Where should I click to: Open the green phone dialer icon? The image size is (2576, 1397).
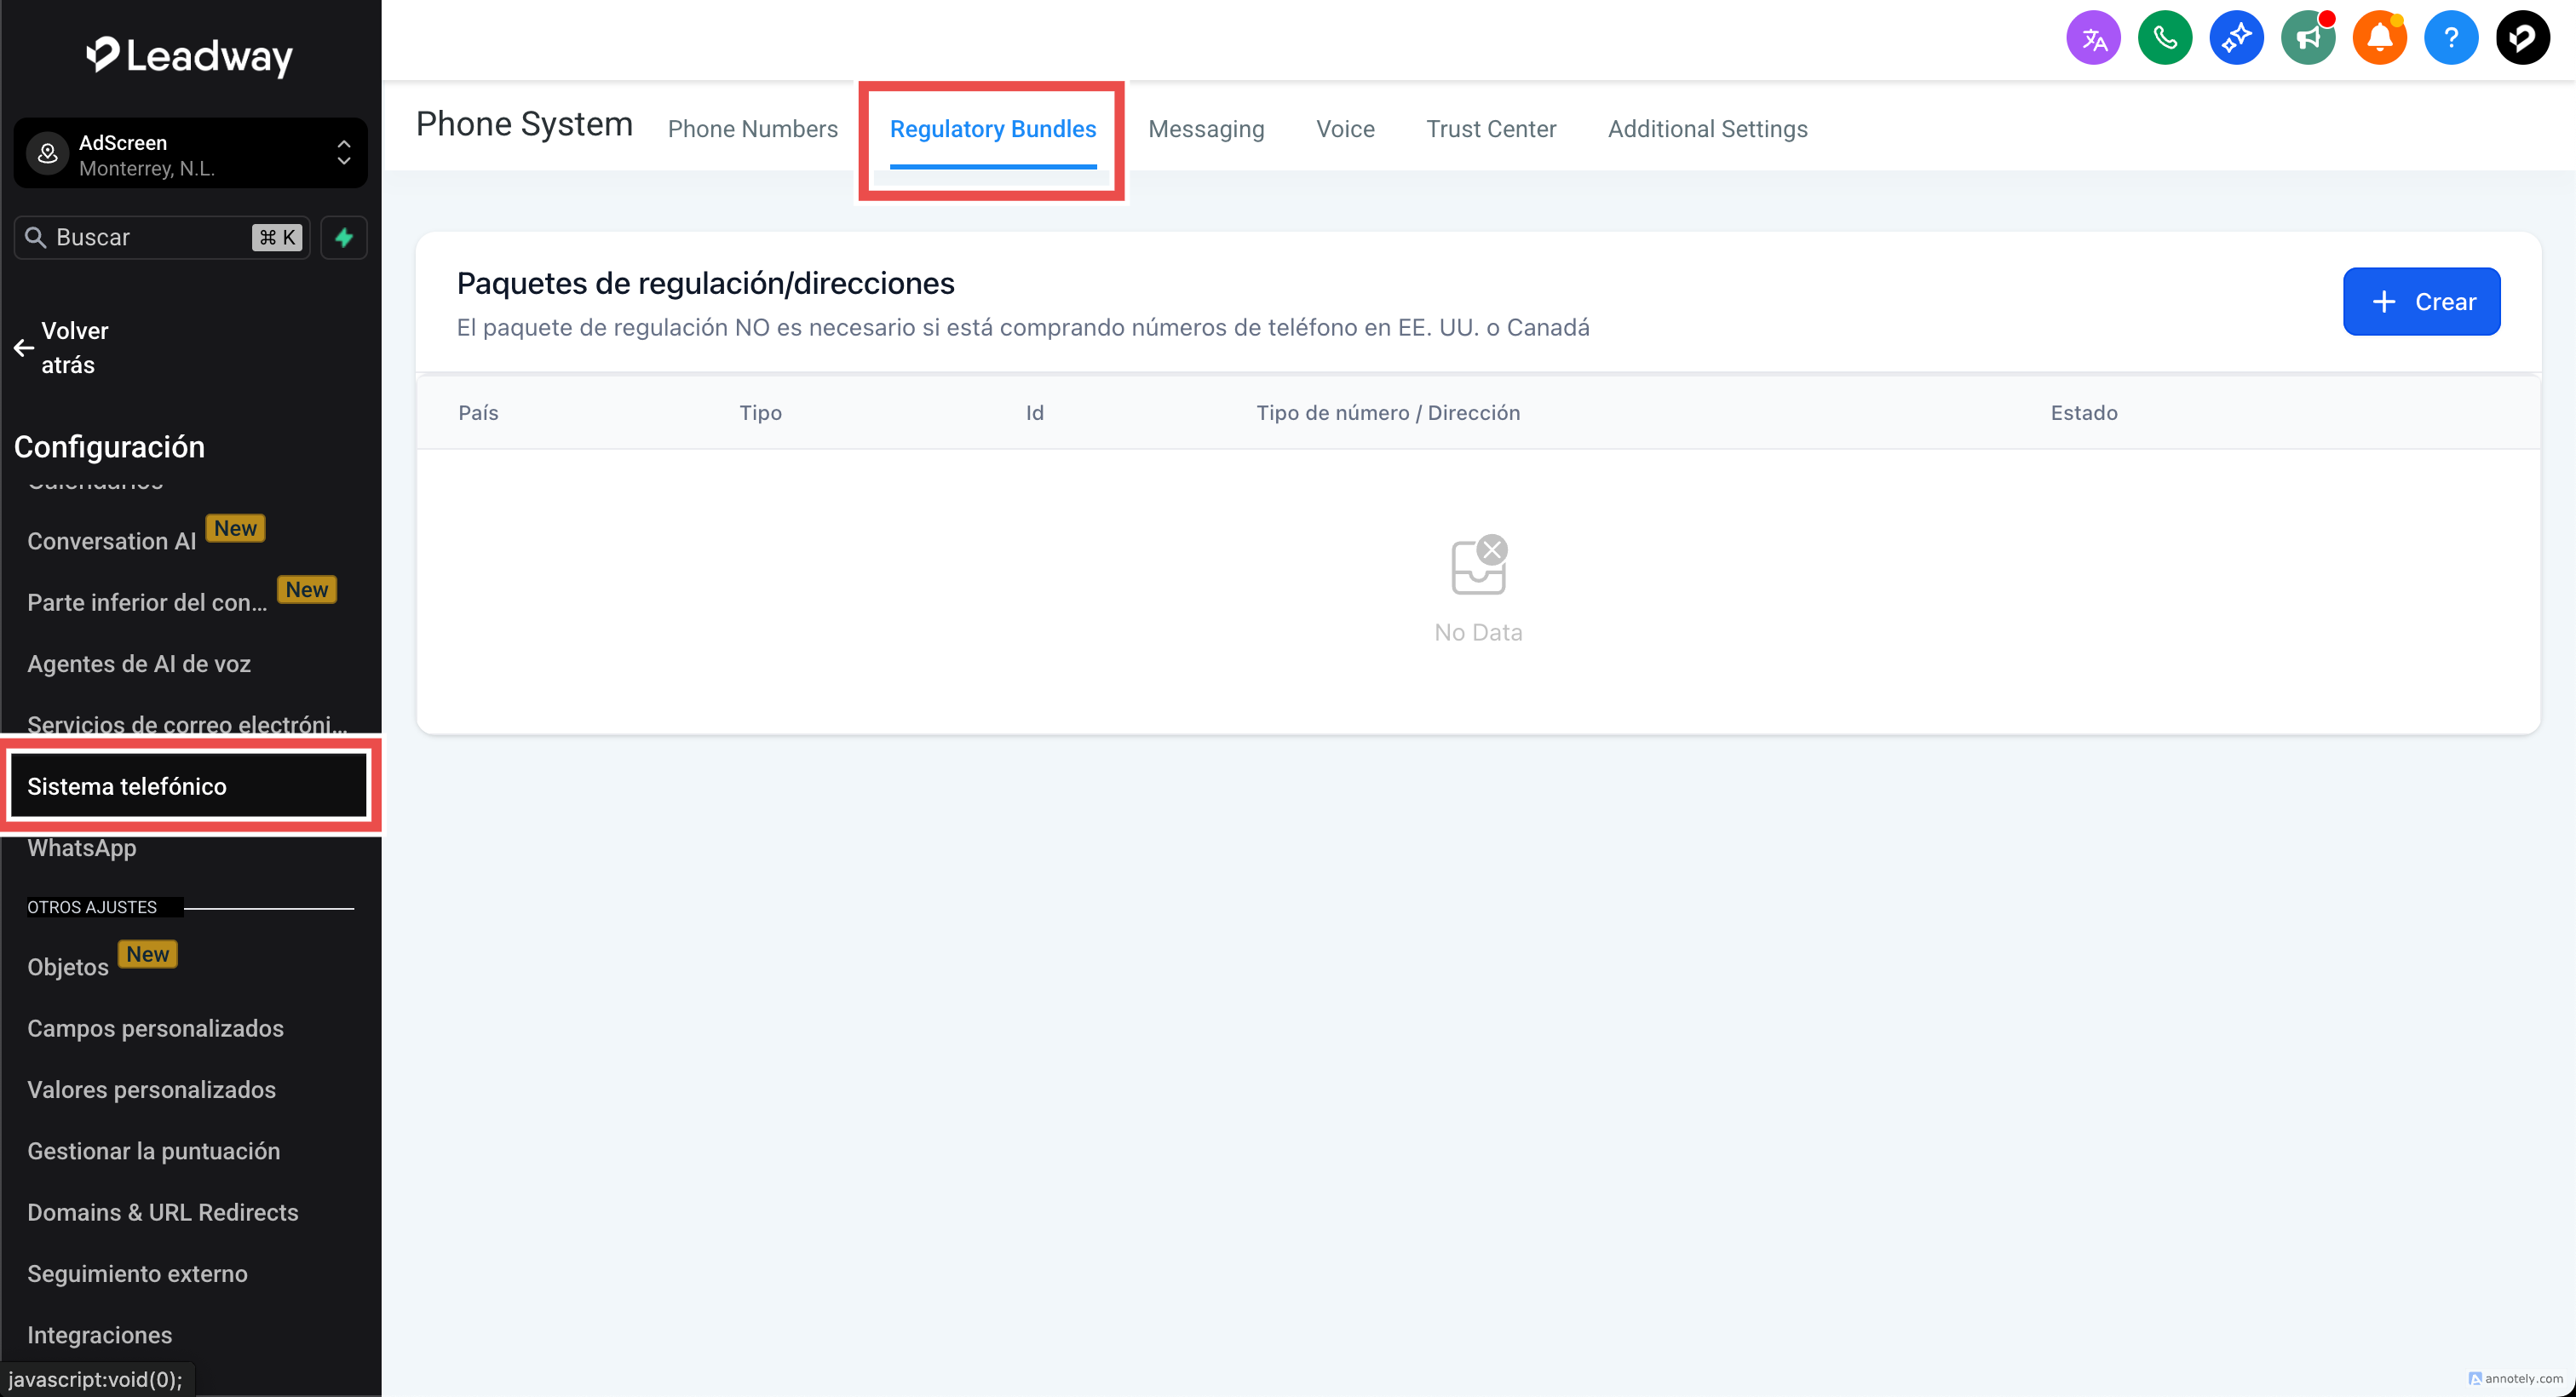coord(2164,39)
